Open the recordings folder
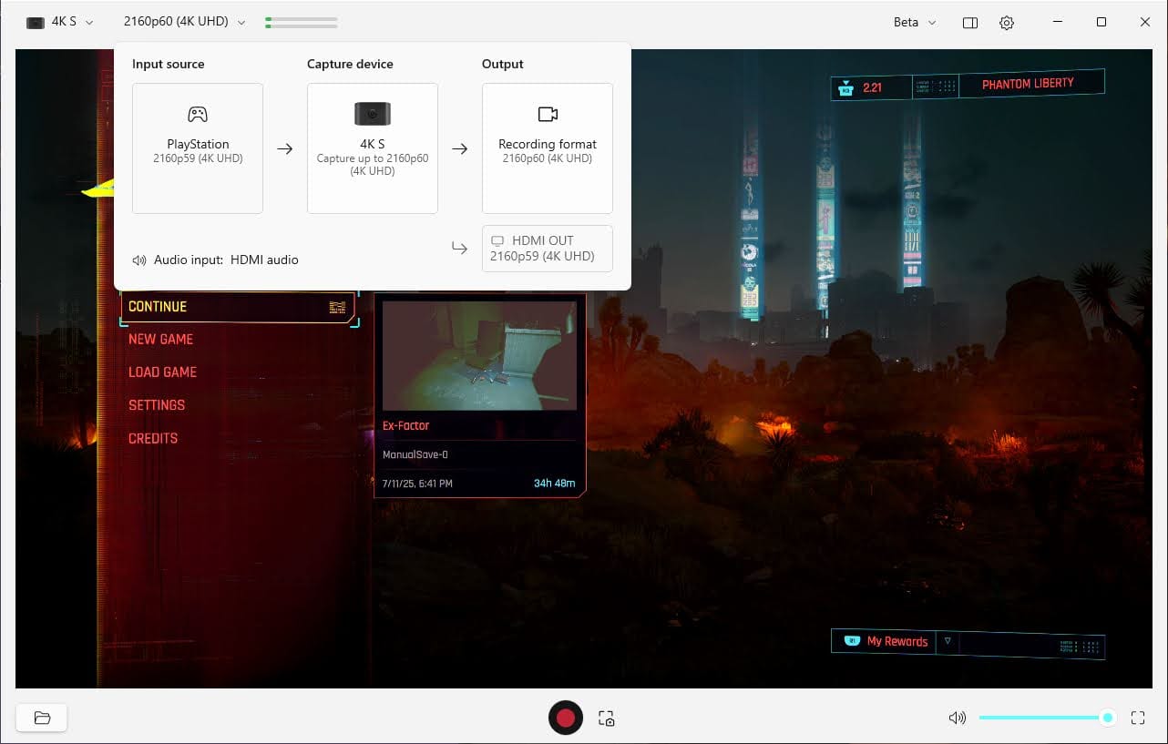 pyautogui.click(x=42, y=718)
